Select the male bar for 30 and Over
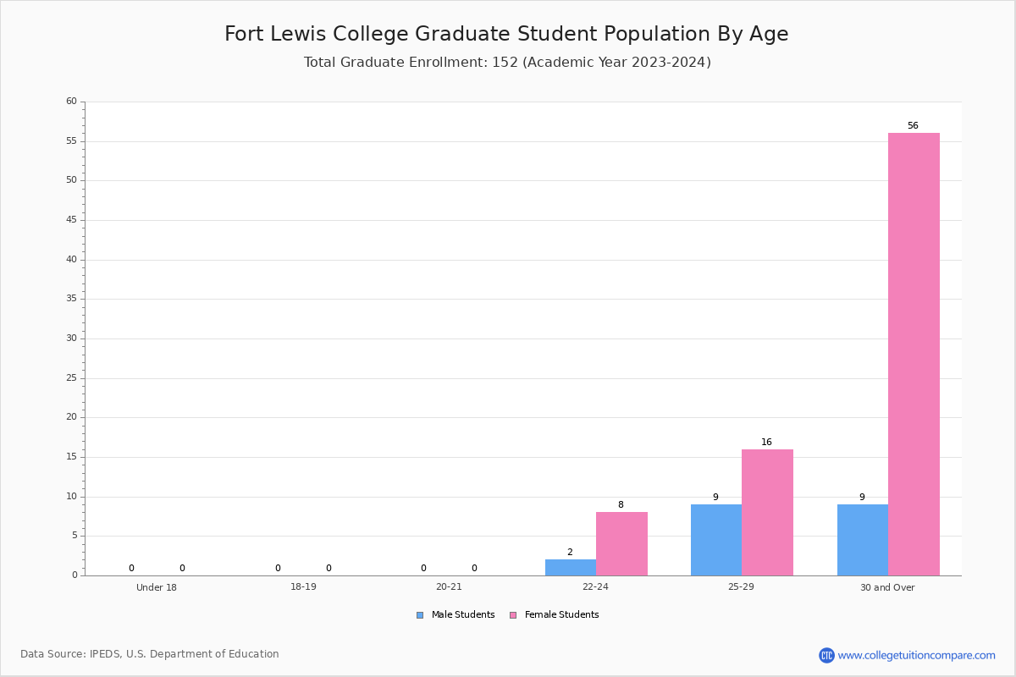 point(863,540)
